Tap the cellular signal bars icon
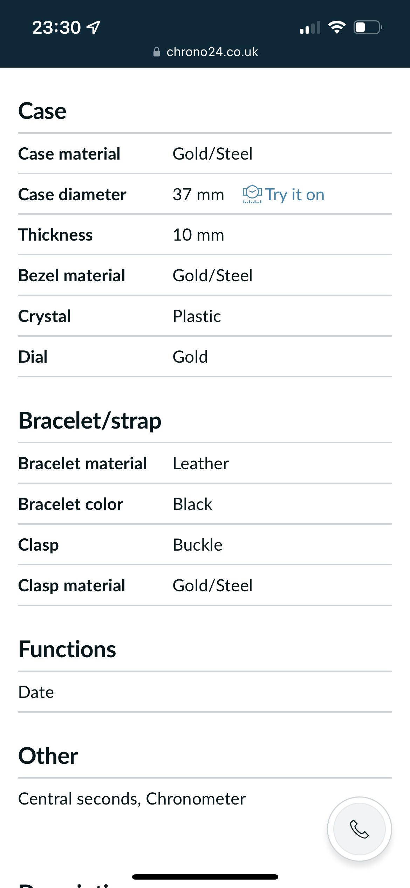 coord(310,27)
